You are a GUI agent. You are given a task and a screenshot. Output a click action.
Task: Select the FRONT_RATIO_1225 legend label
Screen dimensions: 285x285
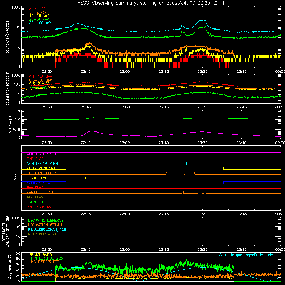point(46,258)
